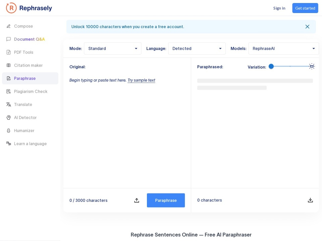Click the 'Unlock 10000 characters' banner text
The width and height of the screenshot is (322, 241).
(x=127, y=27)
